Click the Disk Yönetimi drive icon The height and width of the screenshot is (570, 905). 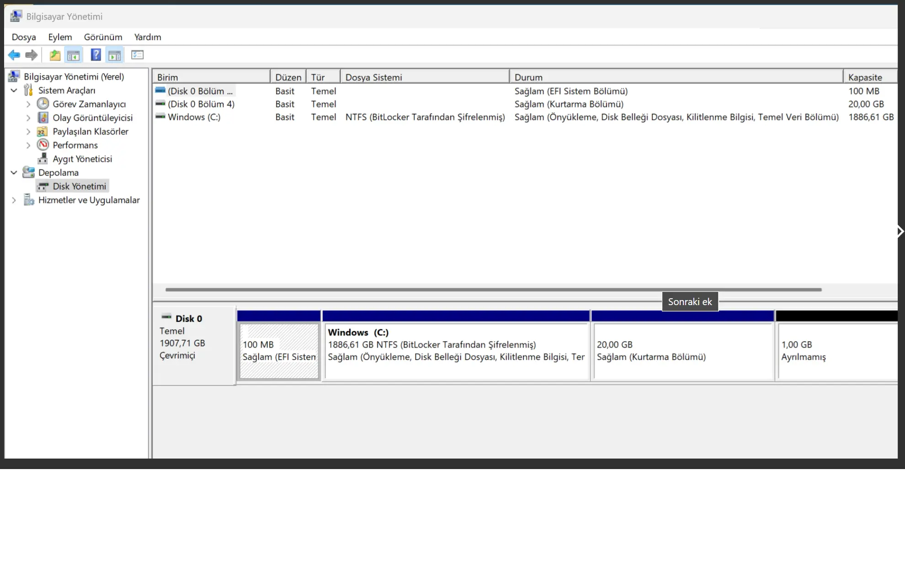tap(43, 186)
